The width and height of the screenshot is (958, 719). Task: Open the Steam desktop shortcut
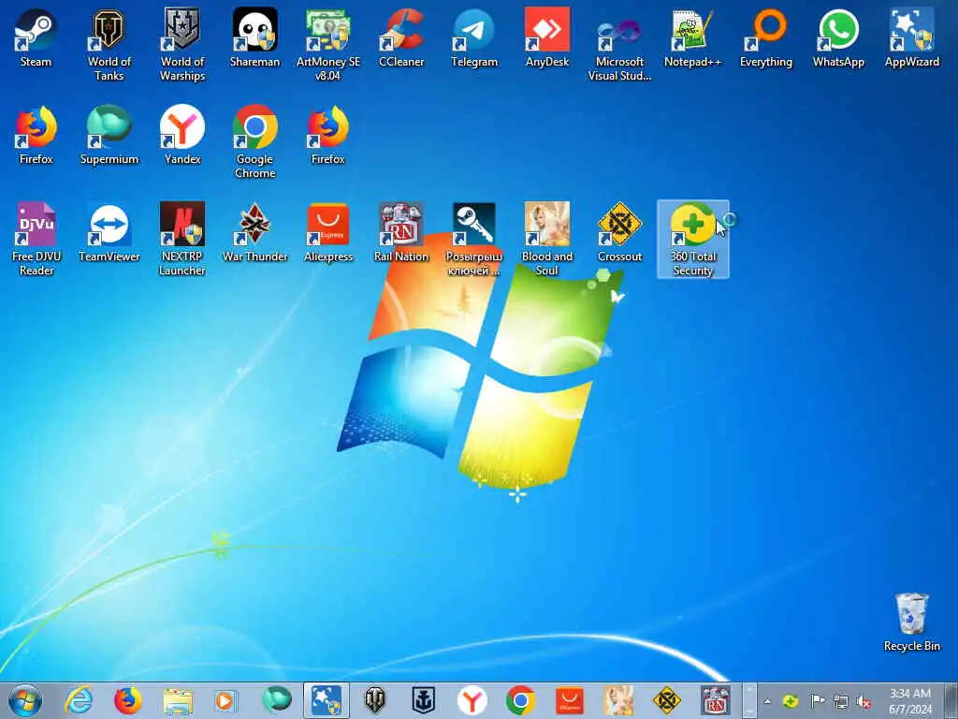click(36, 38)
